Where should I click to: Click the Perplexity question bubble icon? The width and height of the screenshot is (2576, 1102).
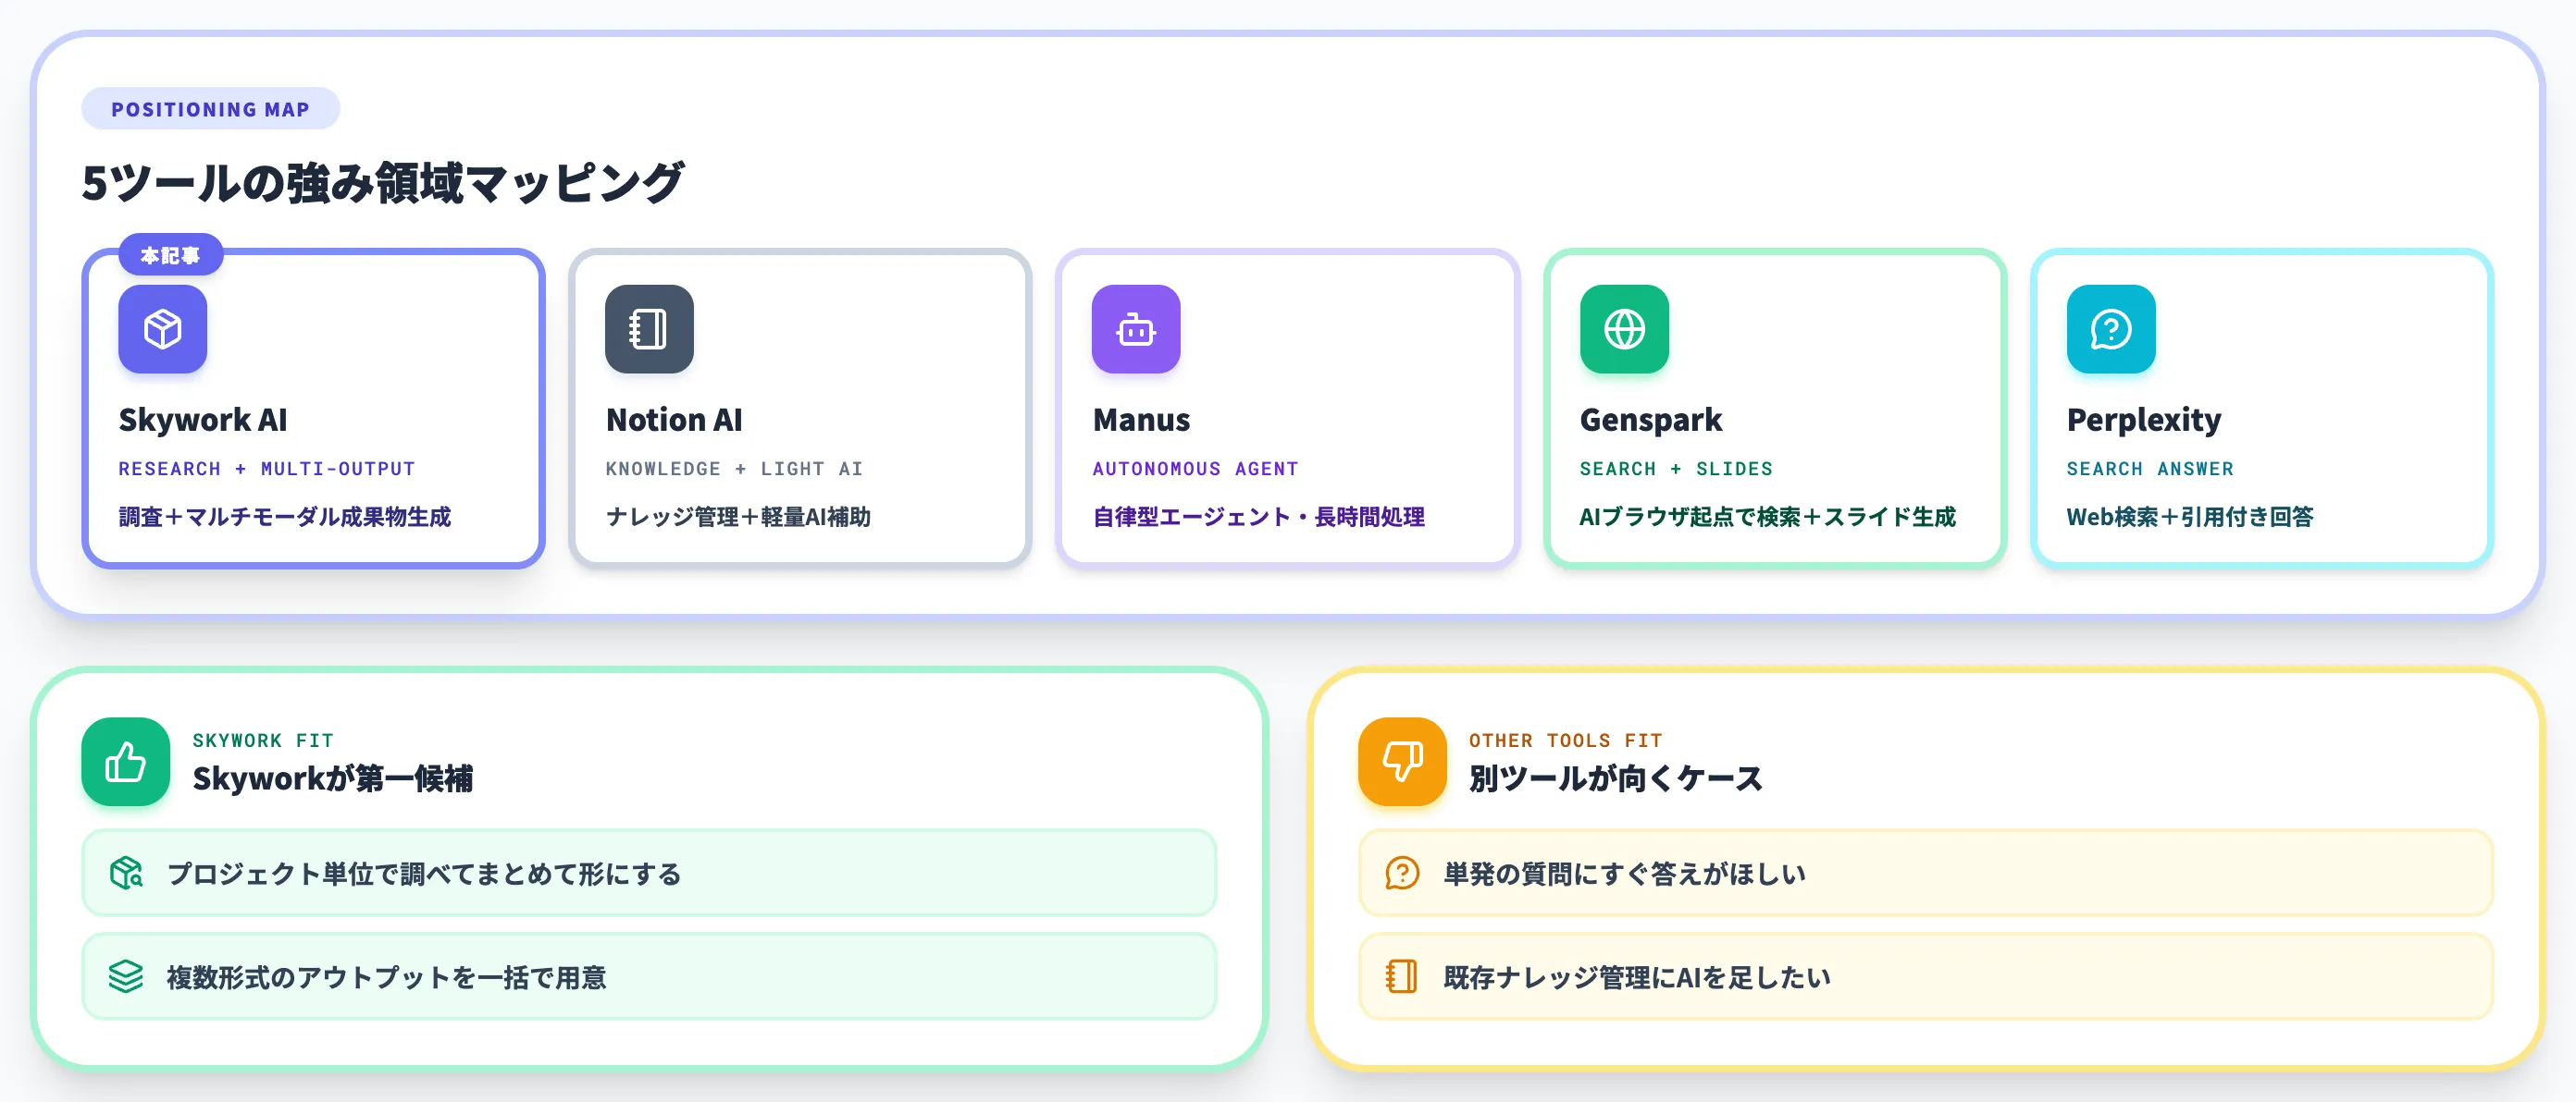2111,329
